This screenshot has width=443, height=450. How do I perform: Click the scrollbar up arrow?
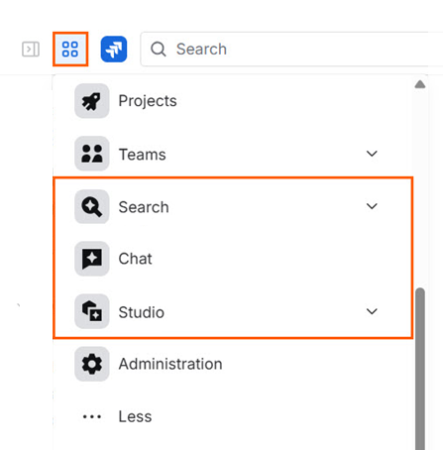coord(420,84)
